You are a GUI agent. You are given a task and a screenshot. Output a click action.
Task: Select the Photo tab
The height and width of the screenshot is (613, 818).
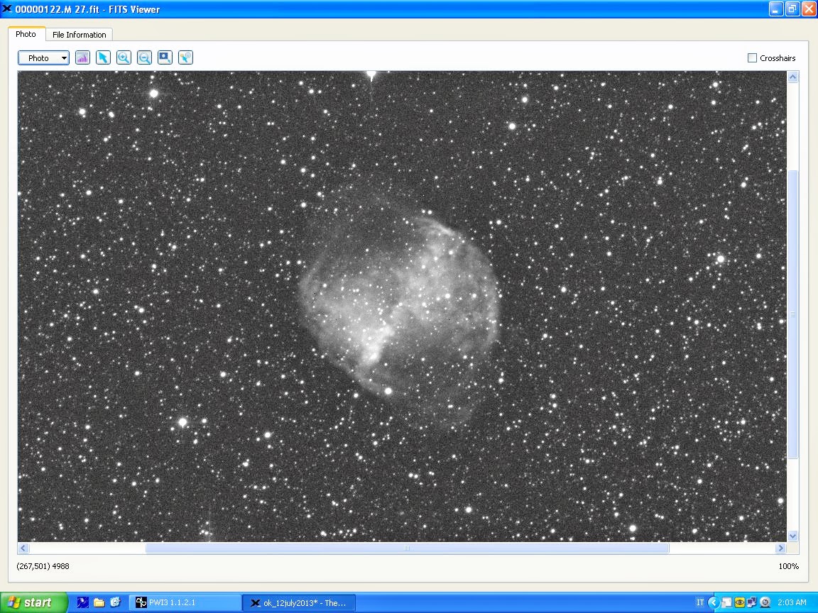(26, 34)
